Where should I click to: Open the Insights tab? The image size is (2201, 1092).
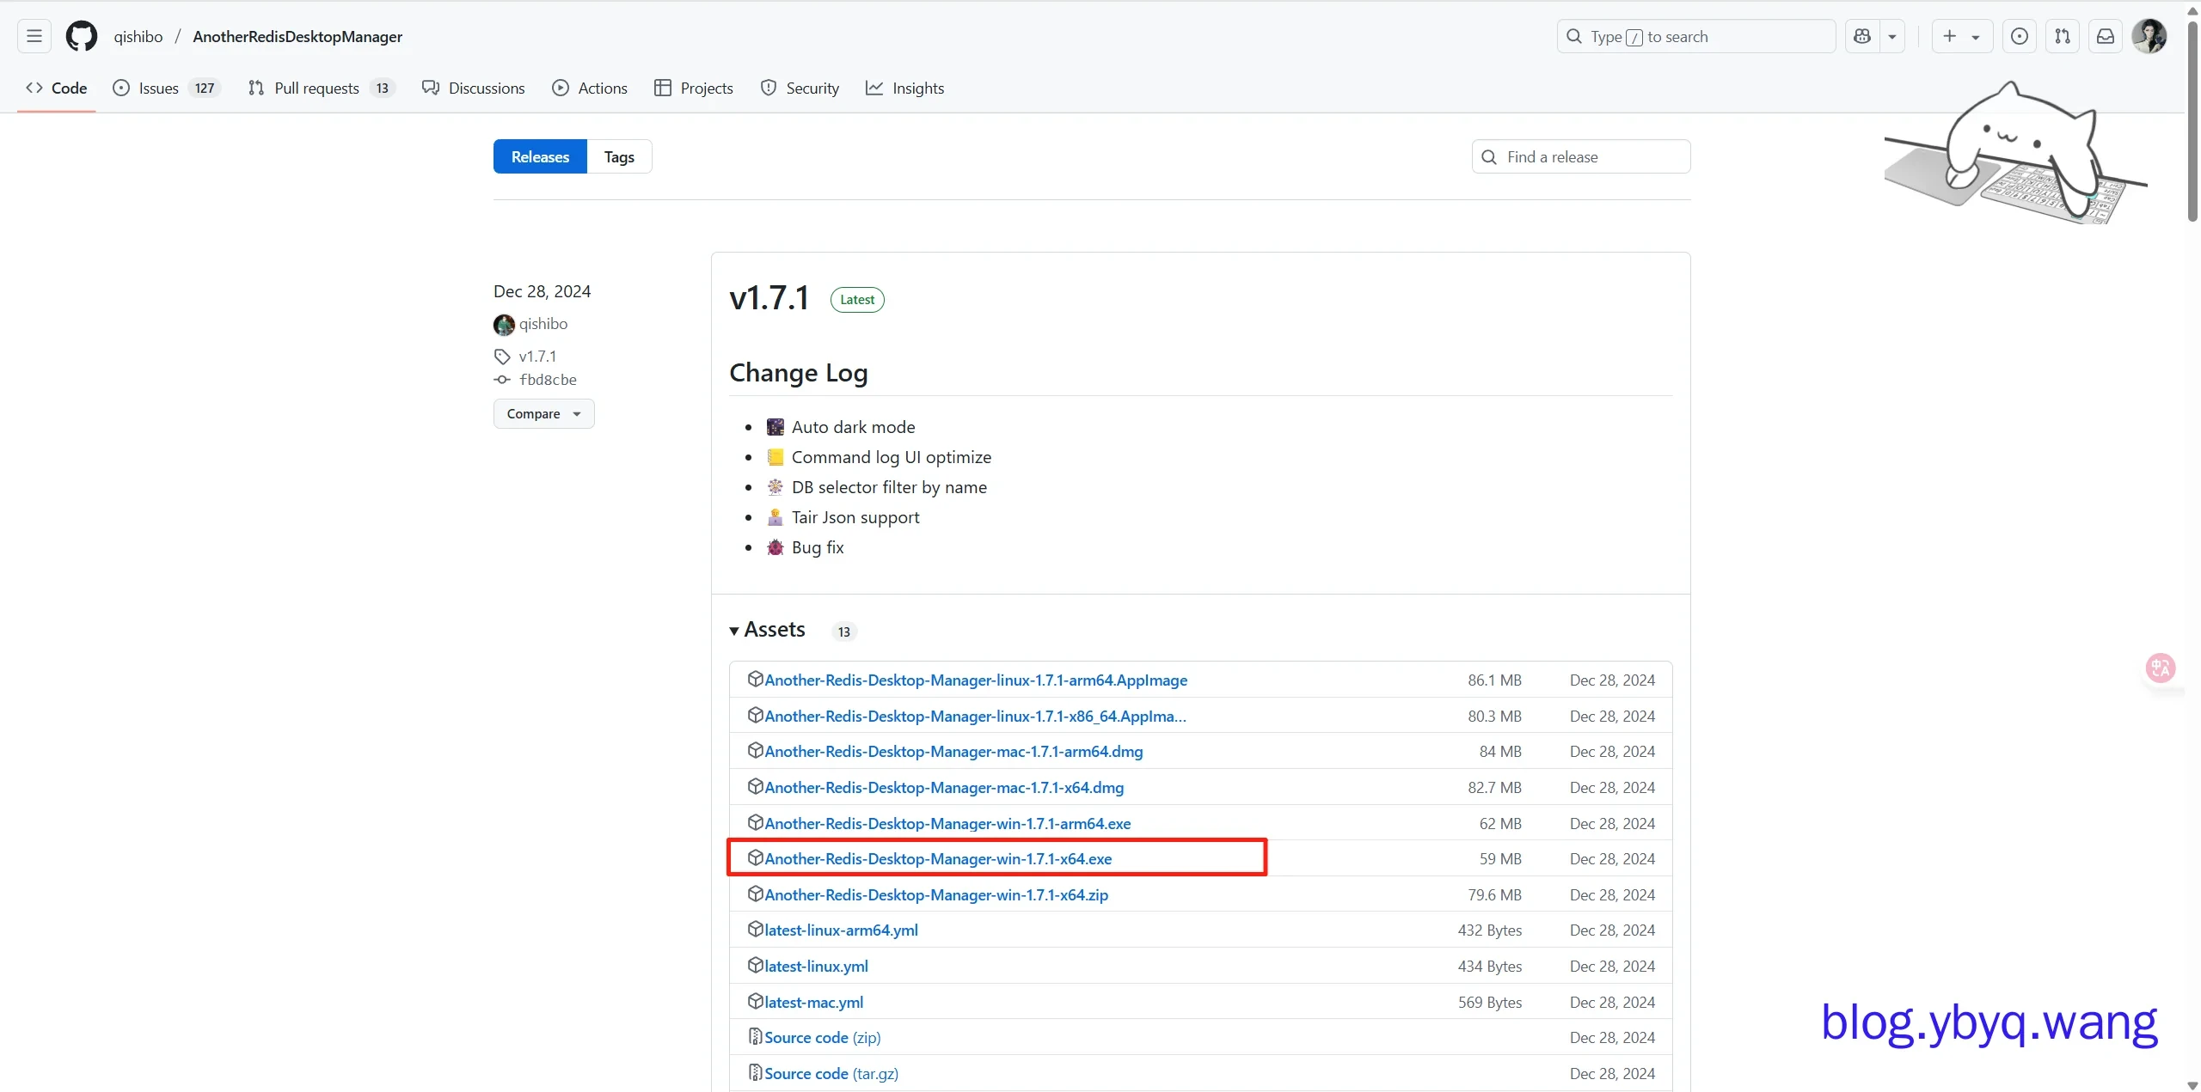[x=904, y=88]
